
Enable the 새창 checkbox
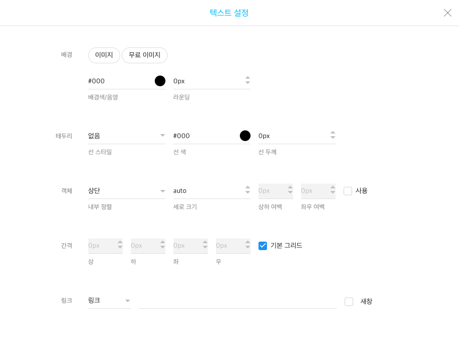pyautogui.click(x=349, y=302)
